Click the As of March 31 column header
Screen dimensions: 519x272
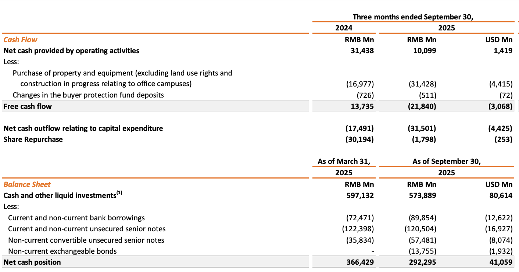344,161
